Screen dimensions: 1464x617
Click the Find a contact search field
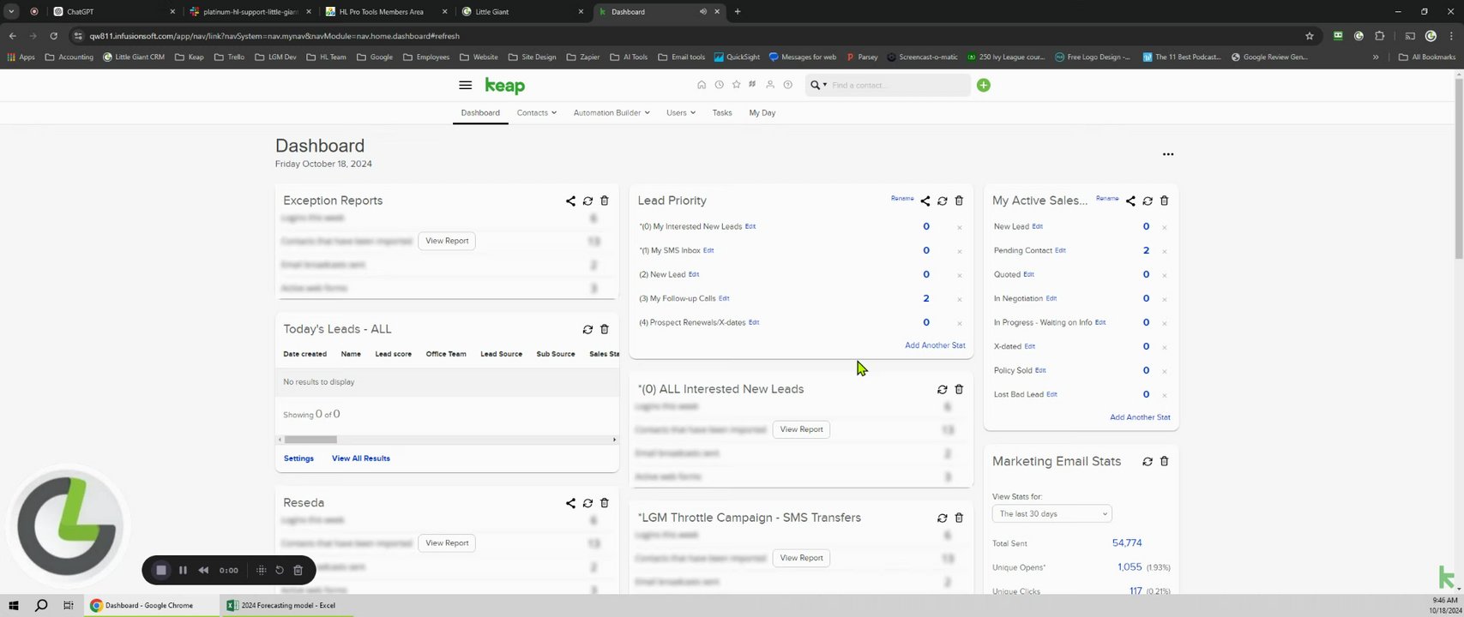[896, 85]
